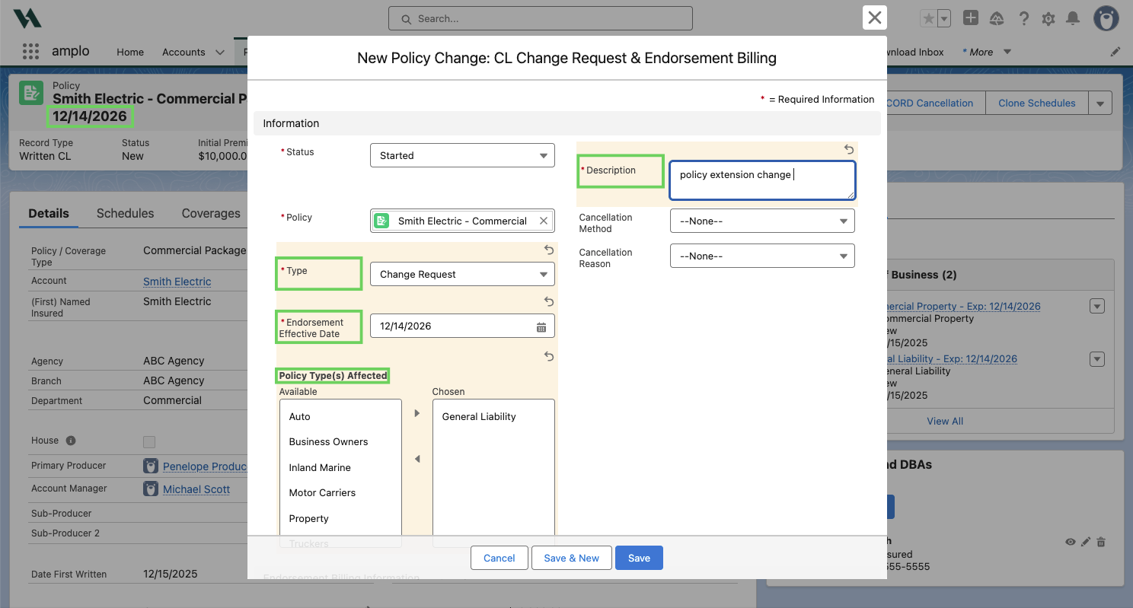Screen dimensions: 1133x608
Task: Clear the Smith Electric policy lookup selection
Action: pyautogui.click(x=544, y=221)
